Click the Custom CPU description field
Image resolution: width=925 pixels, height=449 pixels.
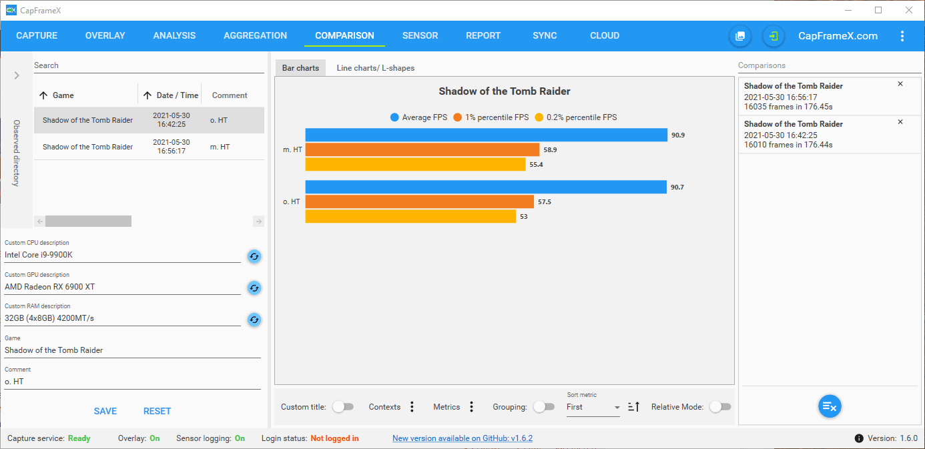click(123, 255)
